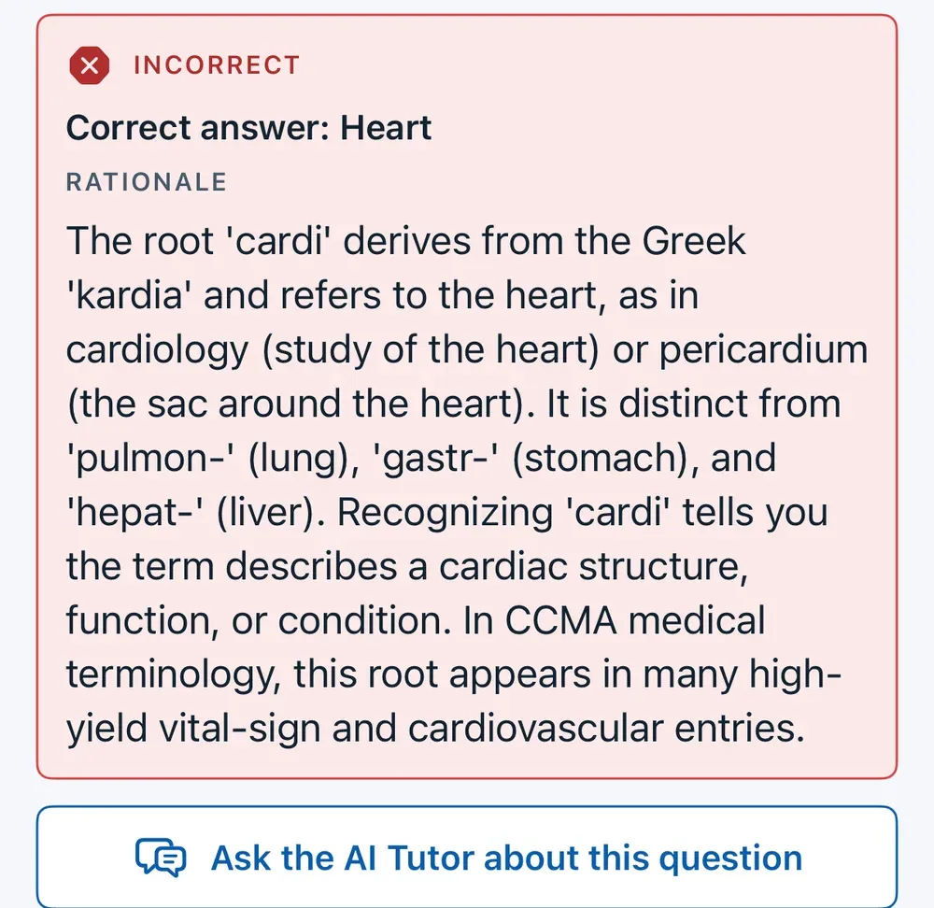Click the word 'cardiovascular' in the last line
The height and width of the screenshot is (908, 934).
click(535, 728)
